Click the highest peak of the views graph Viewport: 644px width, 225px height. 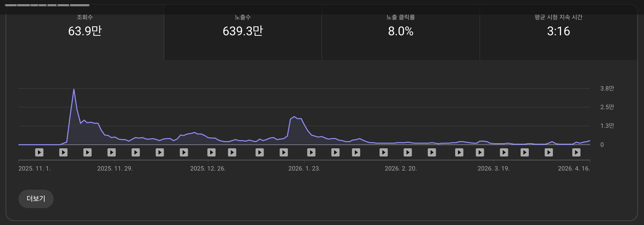coord(74,89)
